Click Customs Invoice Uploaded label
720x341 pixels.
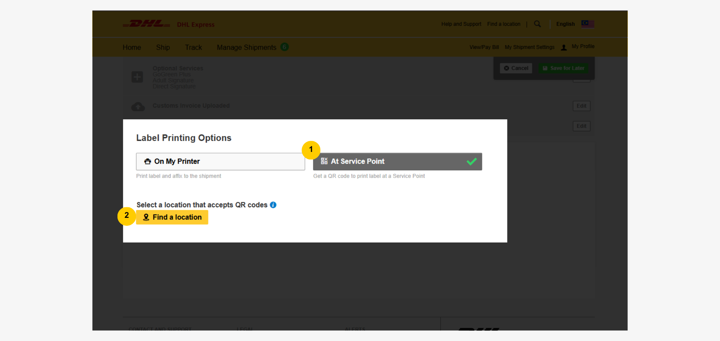(191, 106)
